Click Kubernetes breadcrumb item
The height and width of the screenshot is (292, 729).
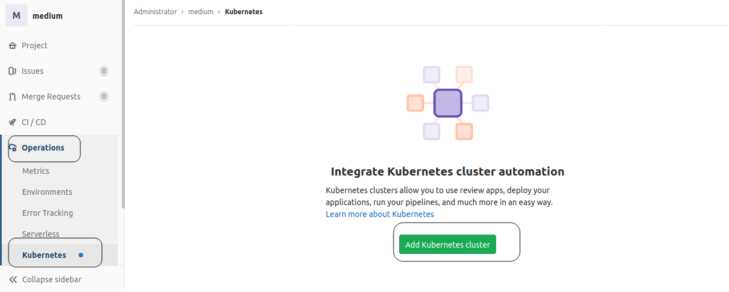pyautogui.click(x=244, y=11)
